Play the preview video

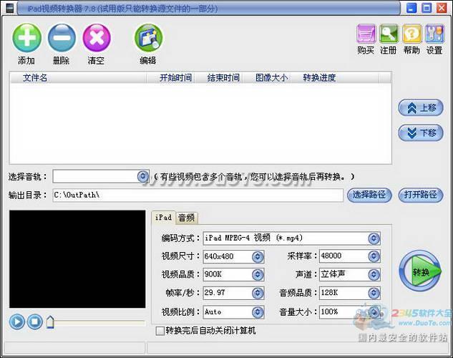(x=16, y=321)
